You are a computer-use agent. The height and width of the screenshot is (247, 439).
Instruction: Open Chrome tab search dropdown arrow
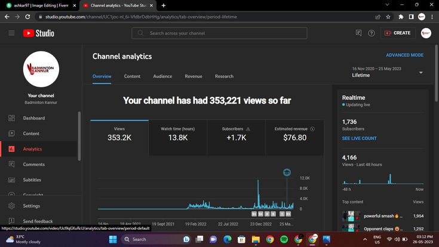point(387,5)
